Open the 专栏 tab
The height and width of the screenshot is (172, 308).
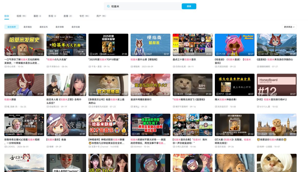click(84, 16)
